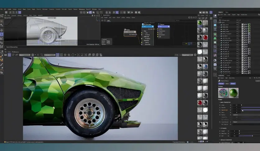Click the Camera object icon
The width and height of the screenshot is (260, 151).
coord(215,65)
